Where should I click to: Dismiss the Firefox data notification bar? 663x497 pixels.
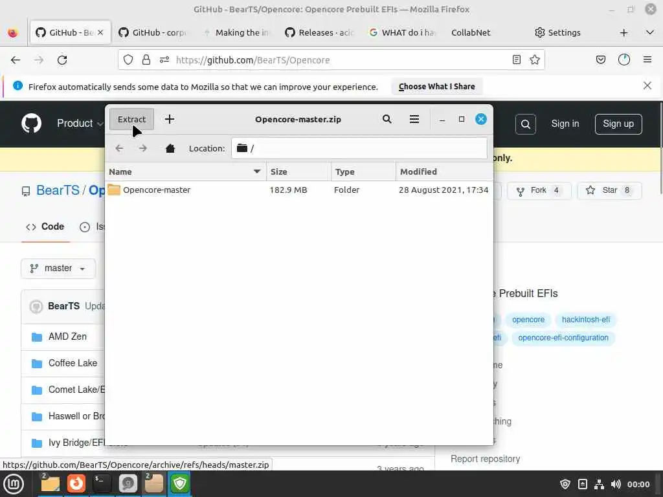tap(647, 86)
